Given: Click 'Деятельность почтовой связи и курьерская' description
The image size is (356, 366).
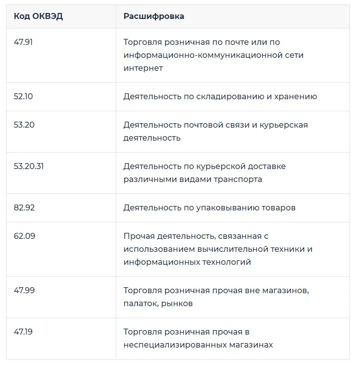Looking at the screenshot, I should tap(215, 125).
